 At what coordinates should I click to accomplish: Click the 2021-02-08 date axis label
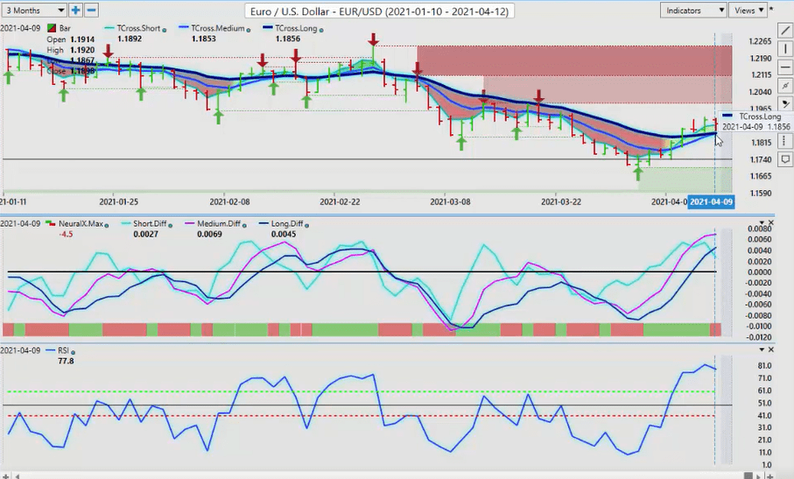229,201
